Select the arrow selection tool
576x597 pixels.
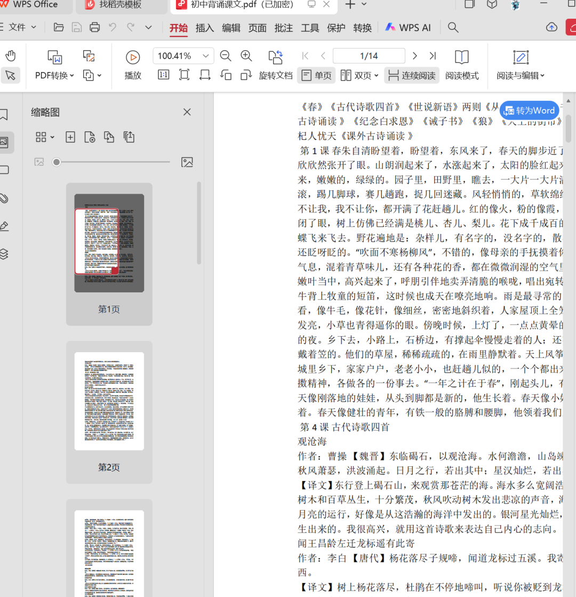10,75
